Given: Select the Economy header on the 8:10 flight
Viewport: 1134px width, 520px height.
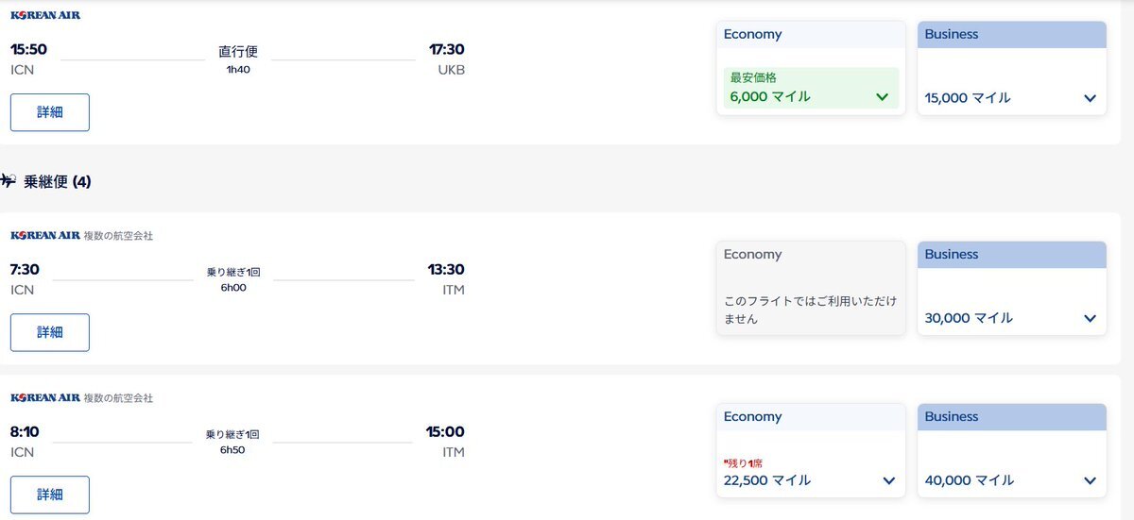Looking at the screenshot, I should [x=811, y=417].
